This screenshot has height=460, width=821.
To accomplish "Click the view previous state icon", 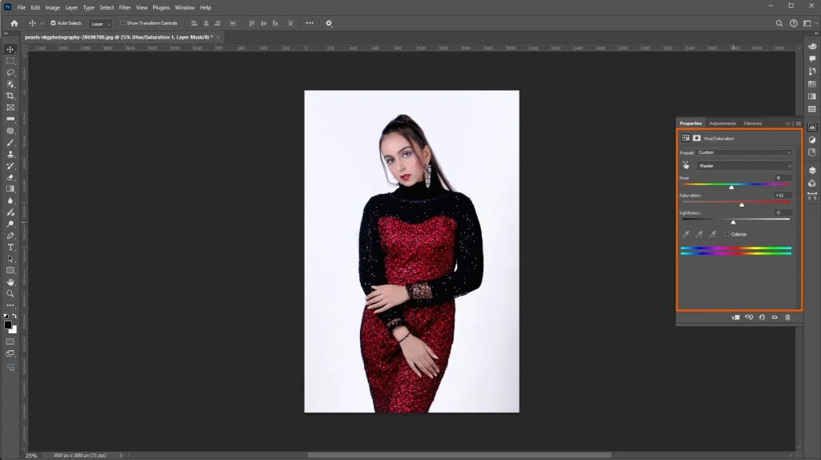I will click(750, 317).
